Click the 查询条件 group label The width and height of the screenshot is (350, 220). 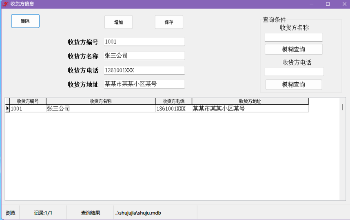[x=274, y=20]
